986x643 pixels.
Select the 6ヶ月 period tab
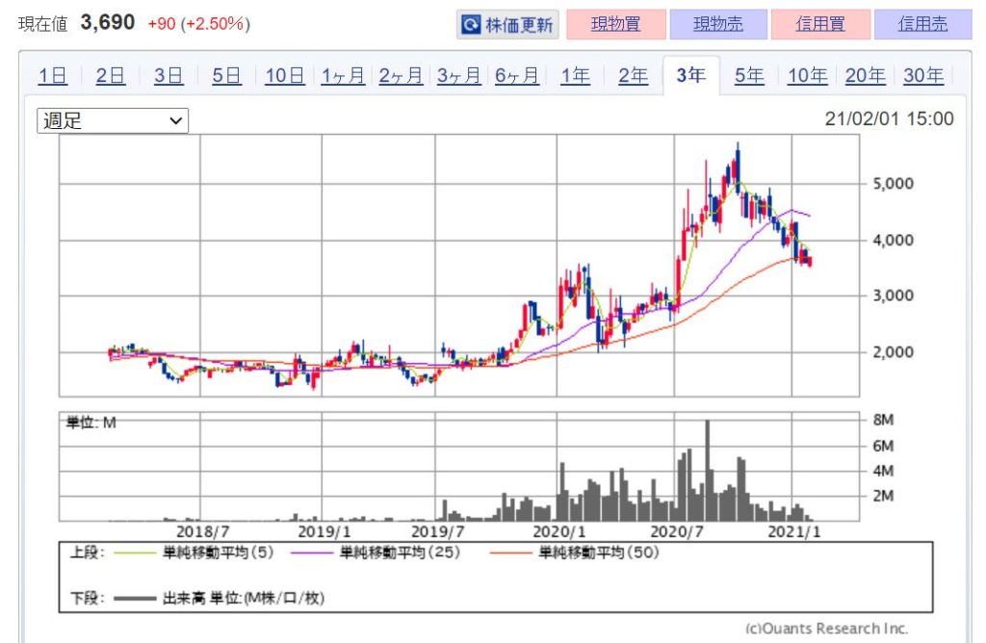tap(517, 76)
